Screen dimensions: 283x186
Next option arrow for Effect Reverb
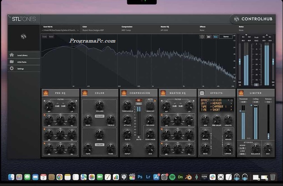pos(228,100)
